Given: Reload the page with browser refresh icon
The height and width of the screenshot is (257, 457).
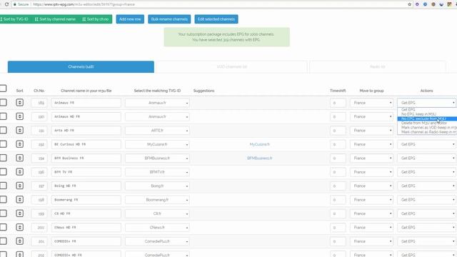Looking at the screenshot, I should (6, 4).
